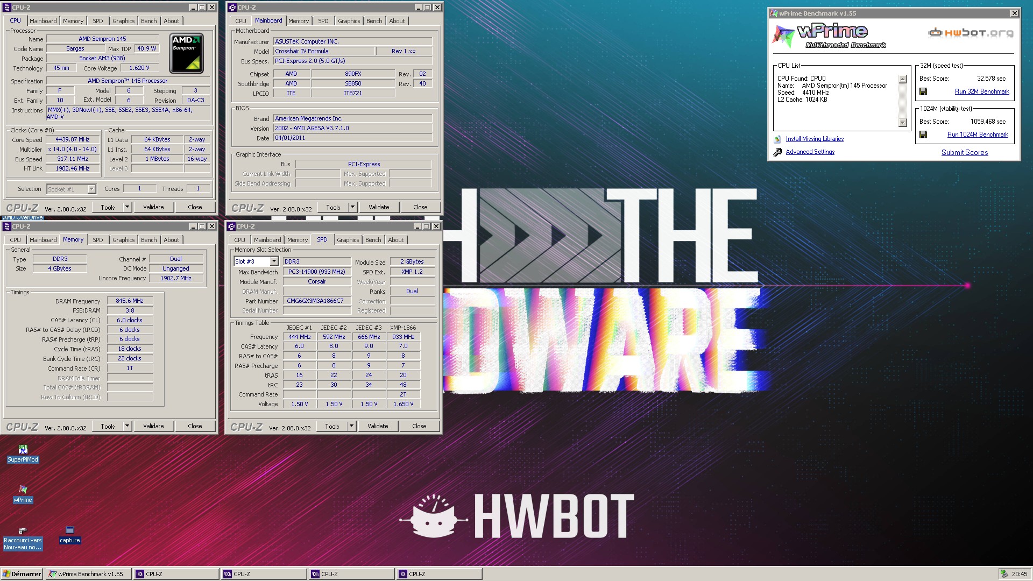Open Tools dropdown arrow in SPD window

tap(351, 426)
